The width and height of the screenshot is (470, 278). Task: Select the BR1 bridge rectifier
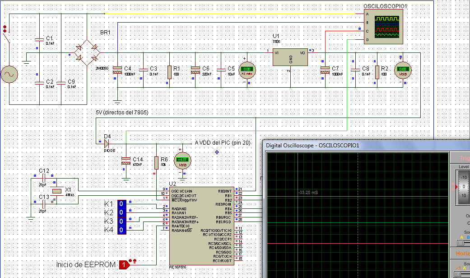coord(87,52)
